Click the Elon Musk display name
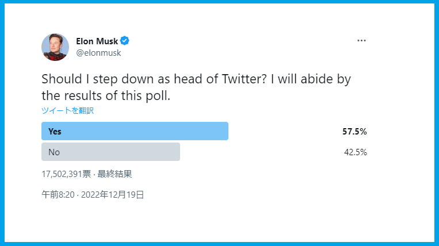The height and width of the screenshot is (246, 439). 97,41
